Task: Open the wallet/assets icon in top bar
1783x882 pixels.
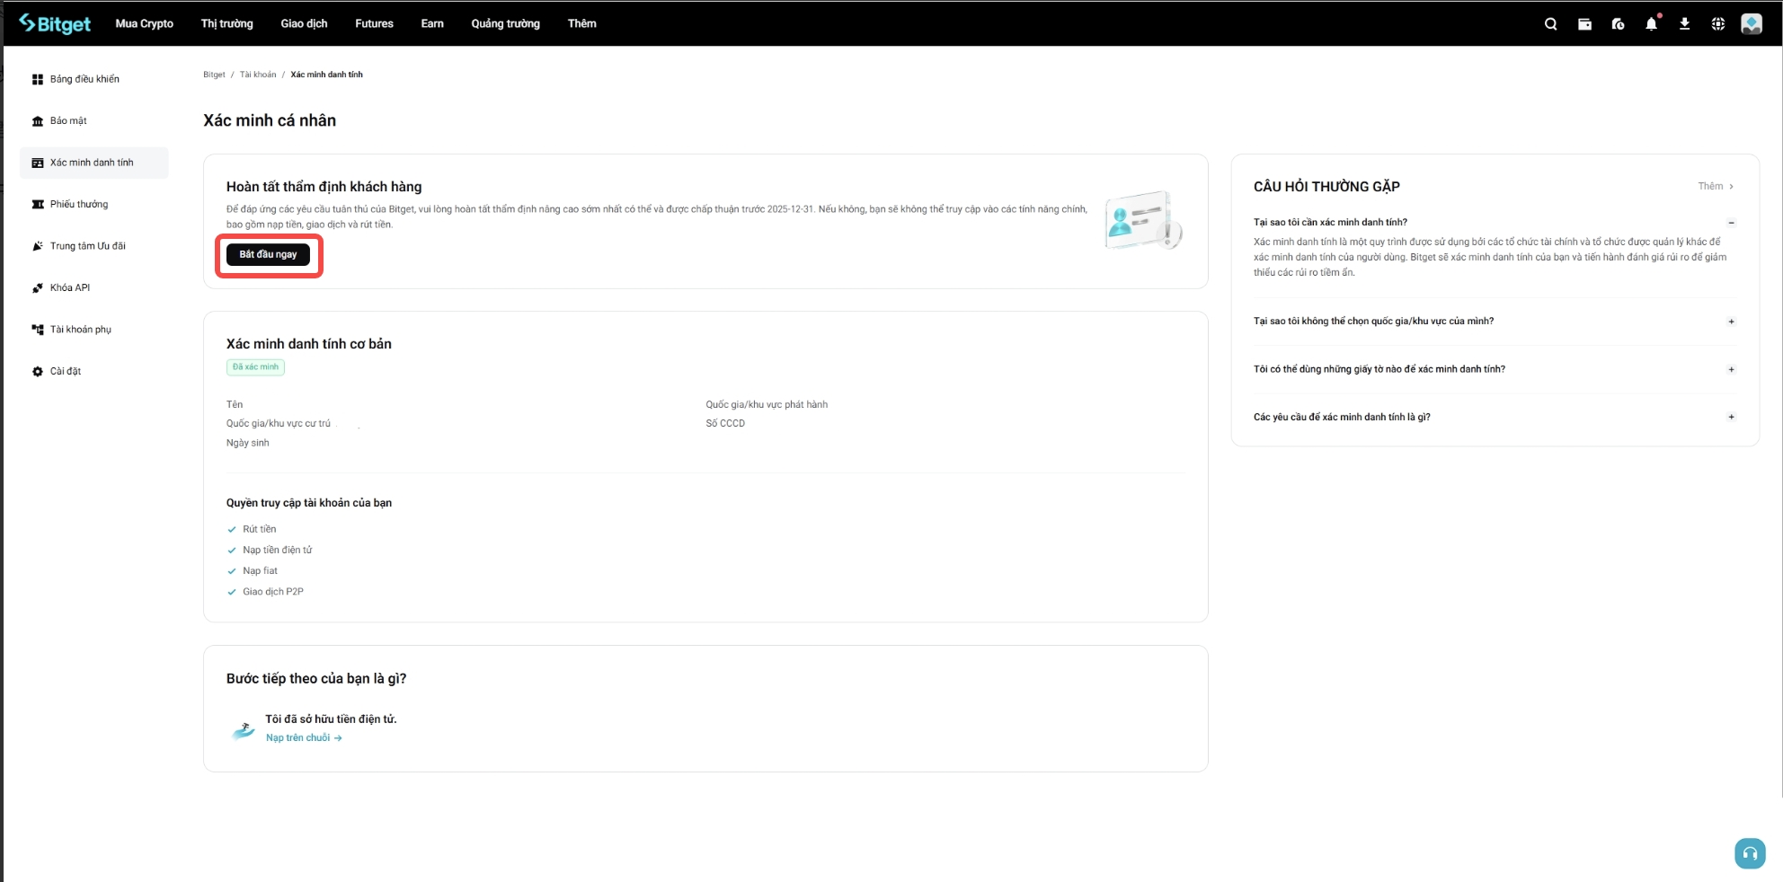Action: 1584,23
